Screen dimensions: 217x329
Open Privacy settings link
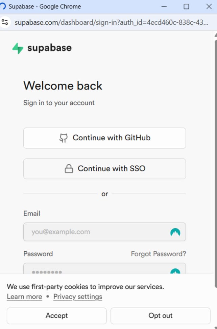[x=78, y=297]
